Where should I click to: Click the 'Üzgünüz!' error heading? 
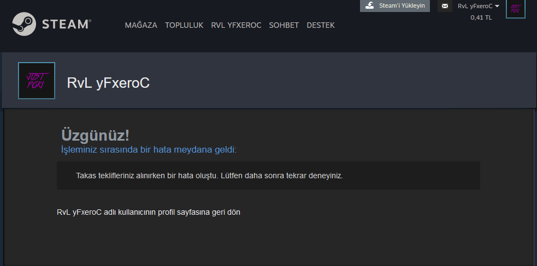(95, 135)
